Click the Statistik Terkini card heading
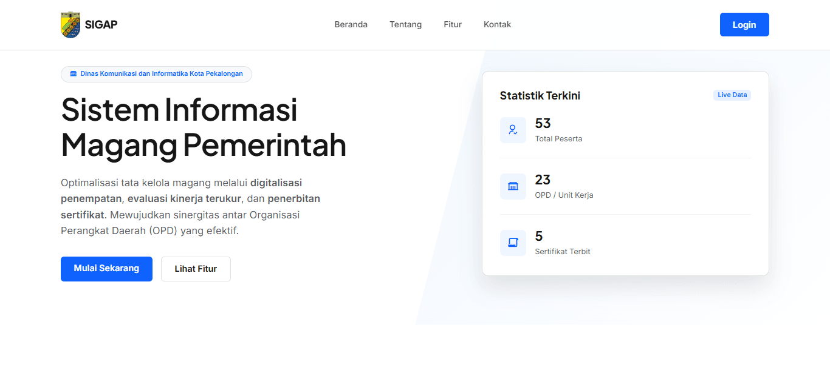 pos(540,95)
